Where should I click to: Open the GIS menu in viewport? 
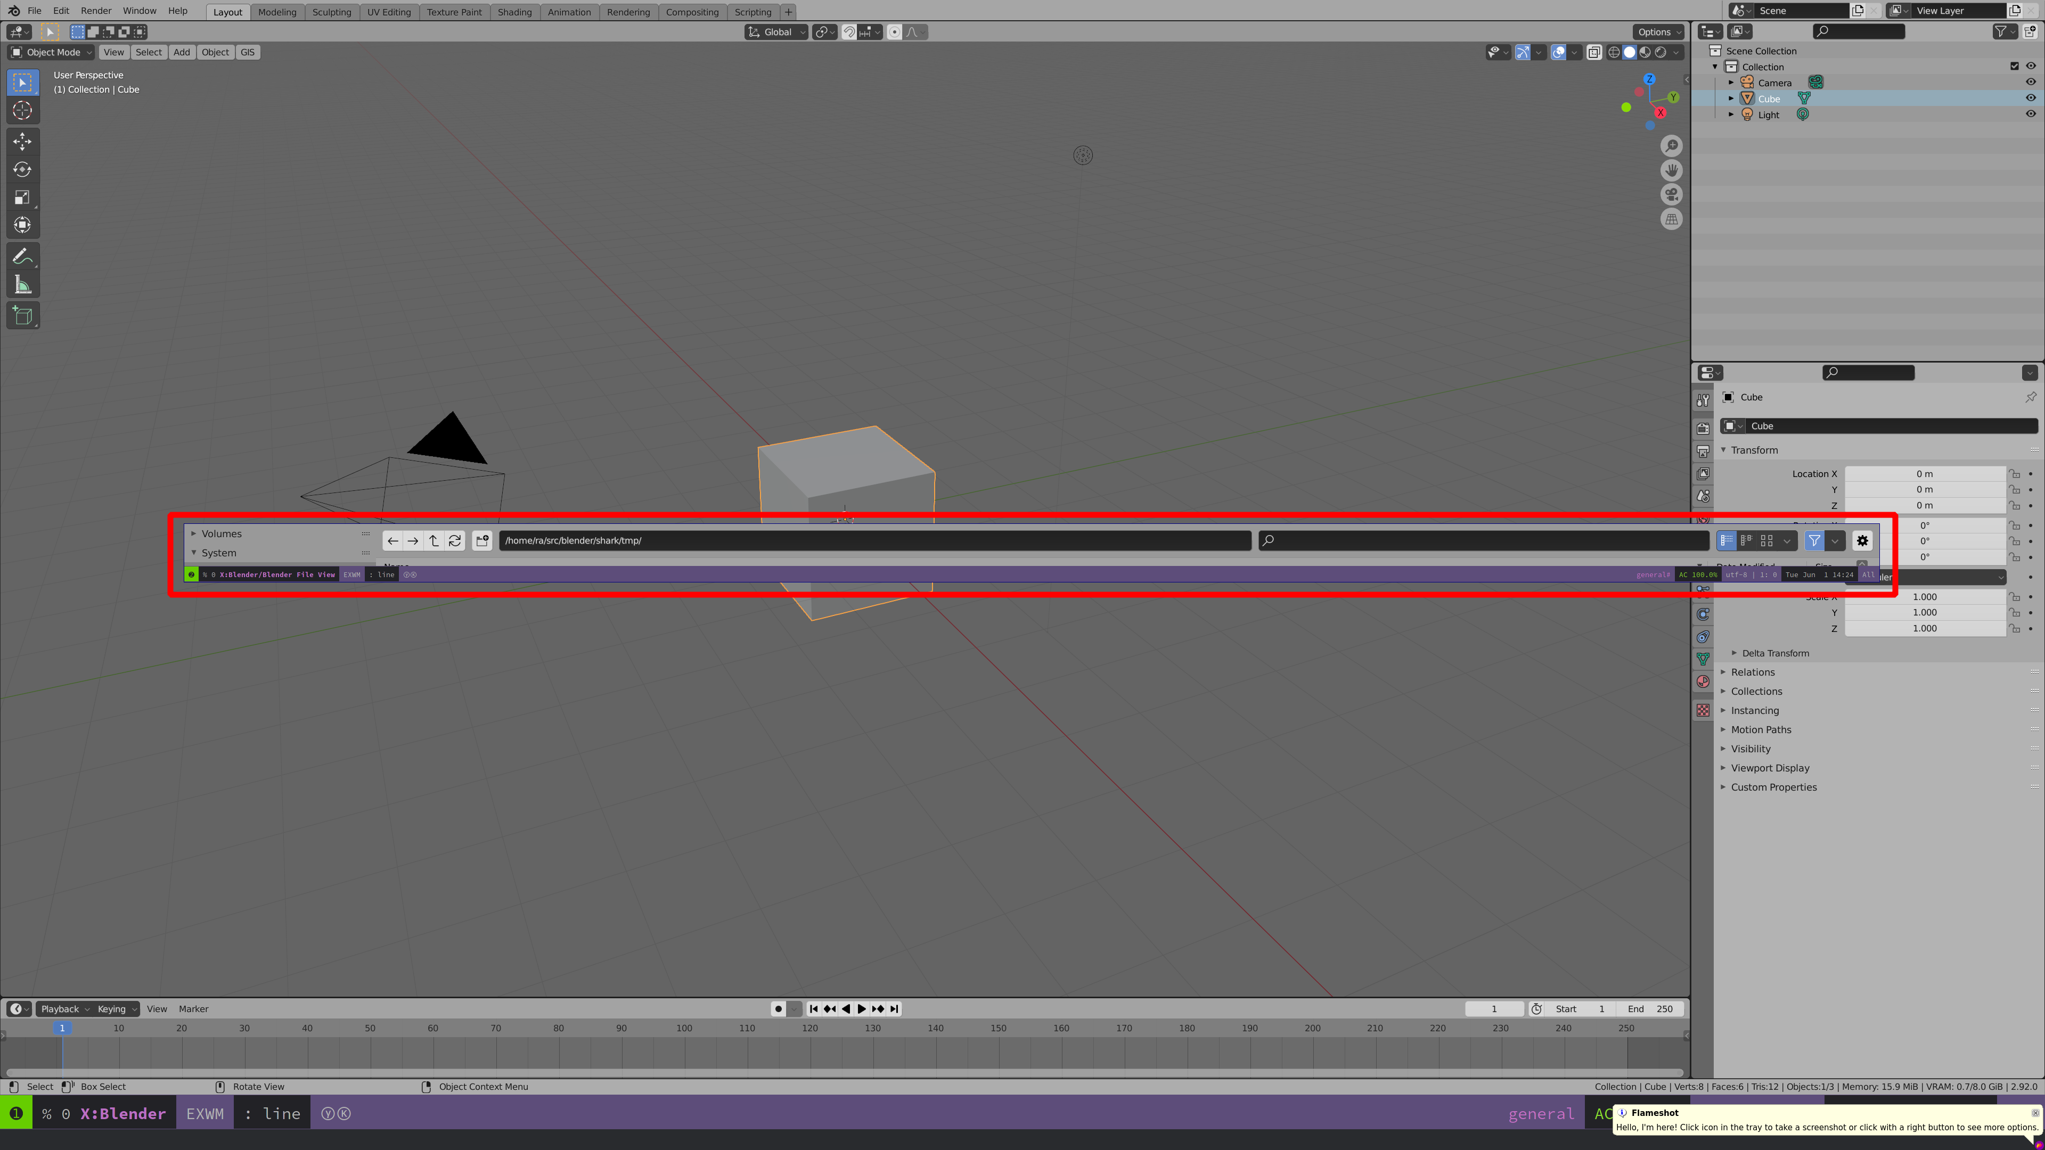tap(248, 52)
